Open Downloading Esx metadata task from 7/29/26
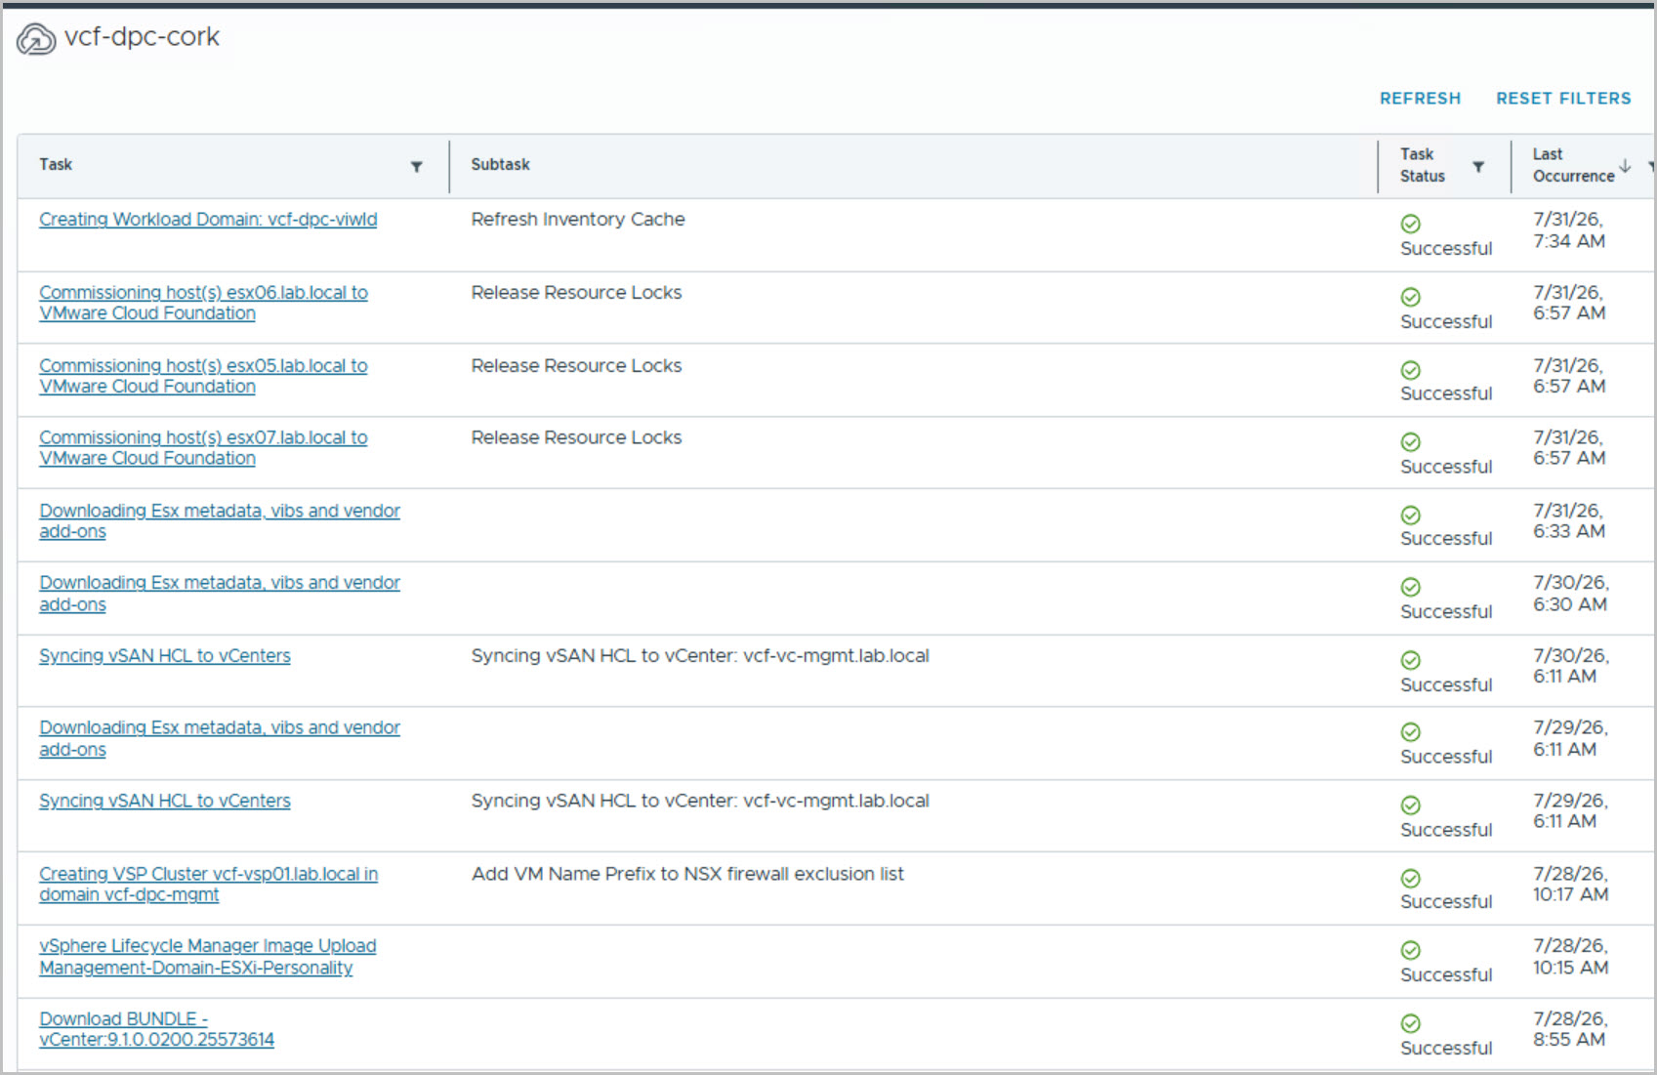The image size is (1657, 1075). [220, 738]
